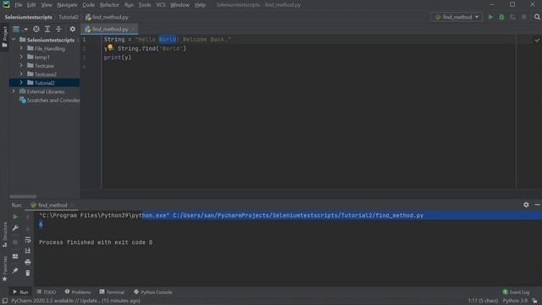
Task: Click the print icon in Run panel
Action: [x=28, y=262]
